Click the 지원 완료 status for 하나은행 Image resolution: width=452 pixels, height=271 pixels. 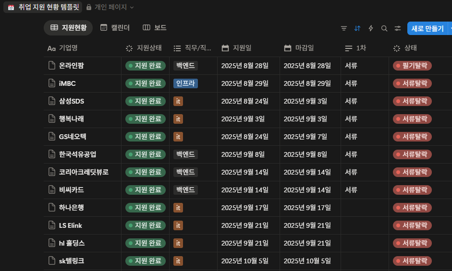(145, 208)
